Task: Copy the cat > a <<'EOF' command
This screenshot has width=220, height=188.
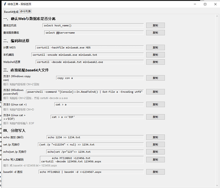Action: [x=155, y=117]
